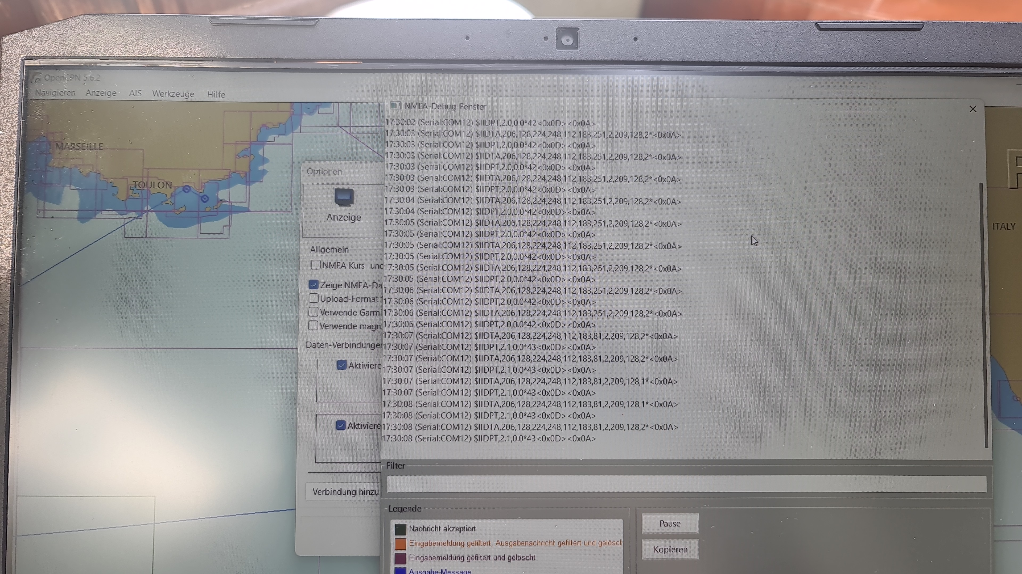
Task: Click the ITALY label on the chart
Action: (x=1004, y=226)
